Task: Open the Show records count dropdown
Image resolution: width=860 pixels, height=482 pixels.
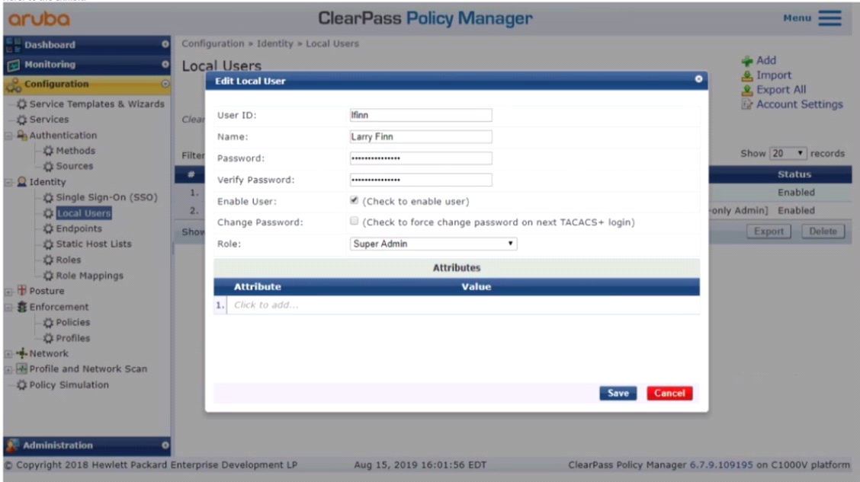Action: (x=788, y=153)
